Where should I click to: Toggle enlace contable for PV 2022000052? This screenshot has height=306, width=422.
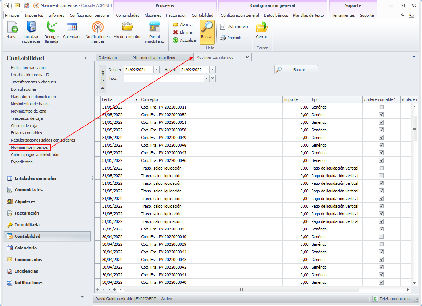pos(381,114)
